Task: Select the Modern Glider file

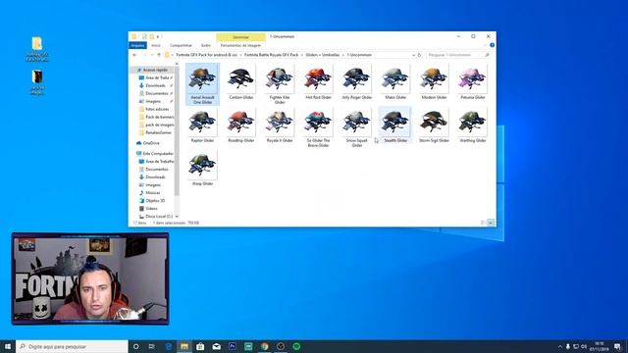Action: coord(434,82)
